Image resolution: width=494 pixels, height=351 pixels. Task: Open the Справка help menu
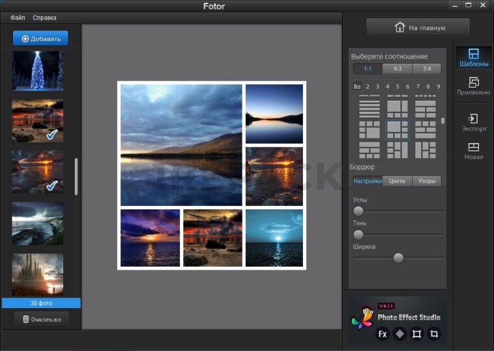click(x=44, y=18)
